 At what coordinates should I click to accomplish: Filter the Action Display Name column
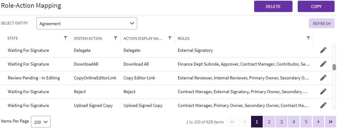tap(170, 38)
